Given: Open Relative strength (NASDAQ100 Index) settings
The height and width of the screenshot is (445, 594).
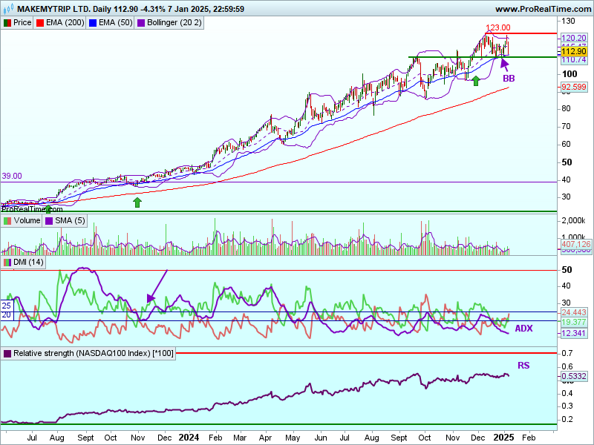Looking at the screenshot, I should click(88, 353).
